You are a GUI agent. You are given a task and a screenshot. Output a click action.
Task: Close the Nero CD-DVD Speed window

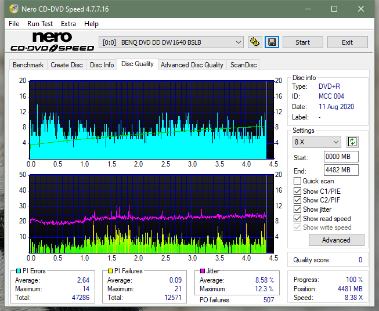361,9
